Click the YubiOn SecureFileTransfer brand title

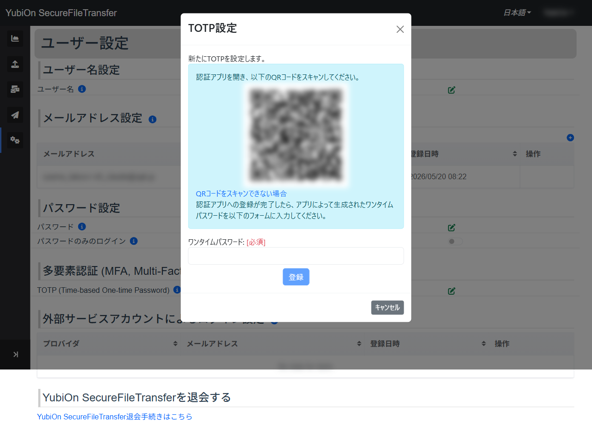coord(61,13)
